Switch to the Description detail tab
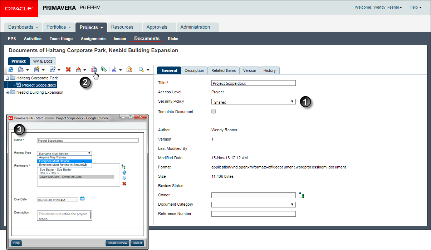 tap(194, 70)
